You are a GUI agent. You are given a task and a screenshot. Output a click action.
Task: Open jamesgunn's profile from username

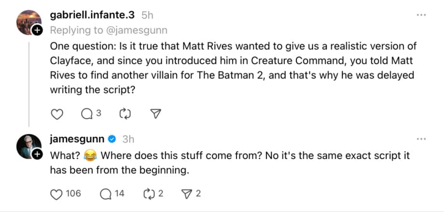click(77, 139)
